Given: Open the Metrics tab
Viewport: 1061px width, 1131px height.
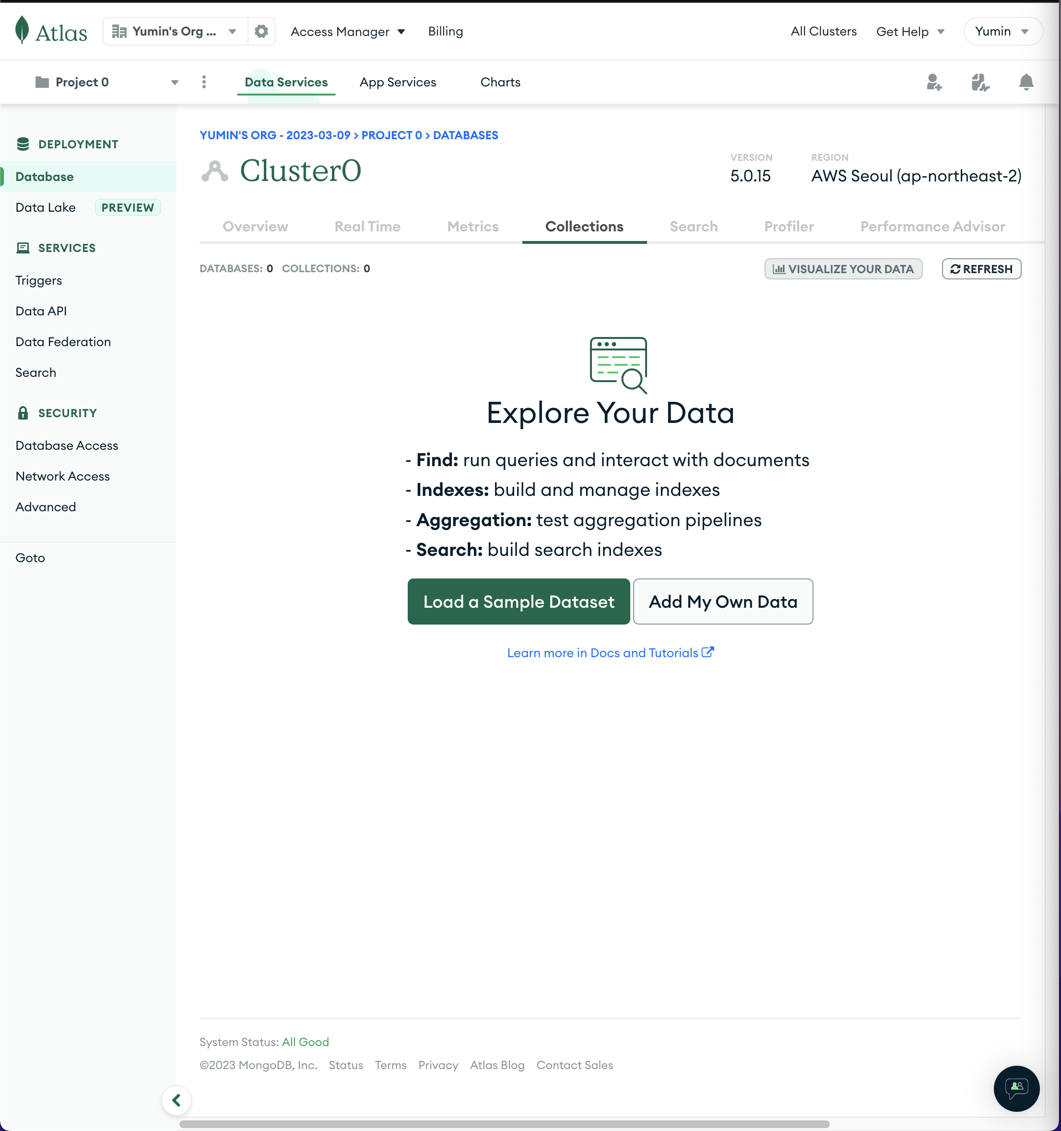Looking at the screenshot, I should pos(473,227).
